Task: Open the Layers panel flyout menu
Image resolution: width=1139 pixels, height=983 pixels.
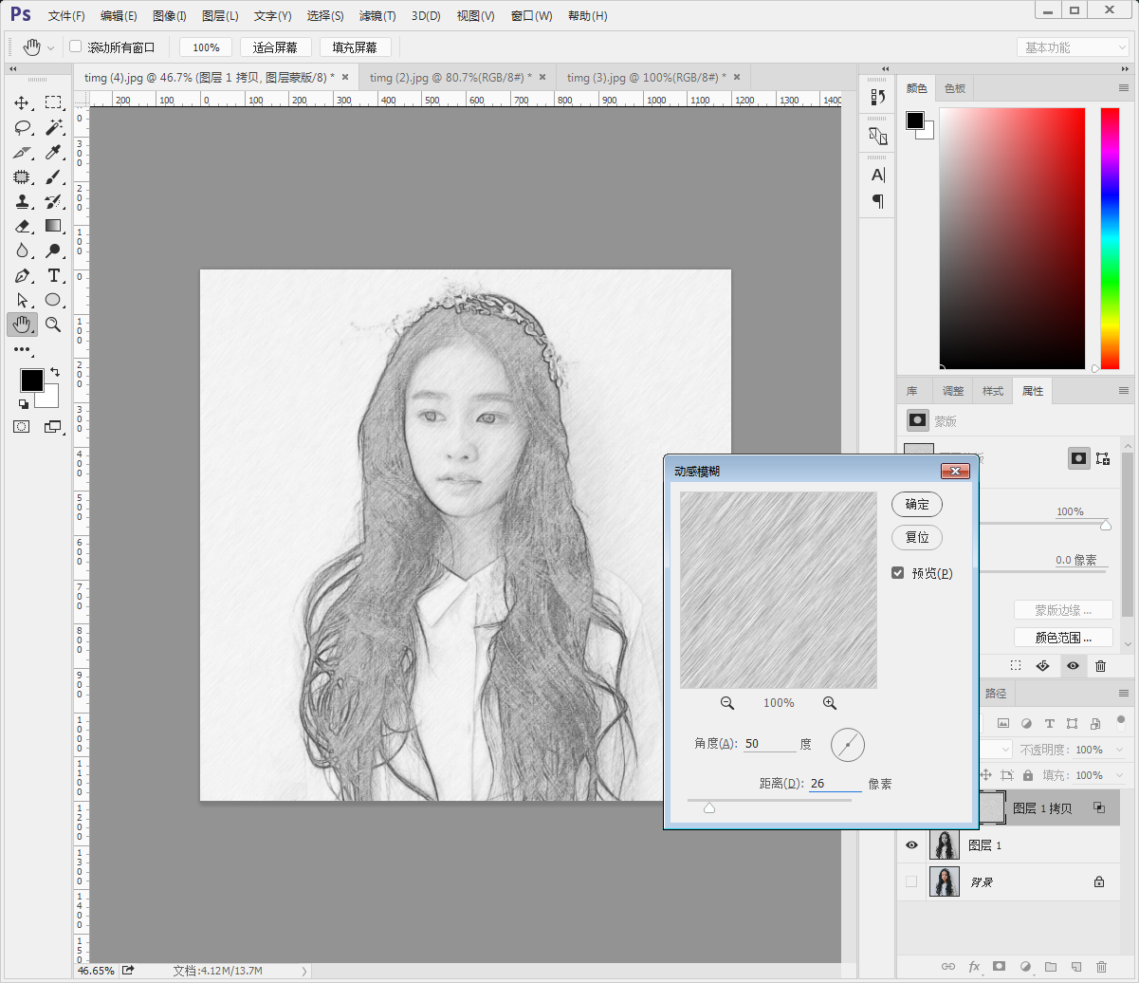Action: [1124, 694]
